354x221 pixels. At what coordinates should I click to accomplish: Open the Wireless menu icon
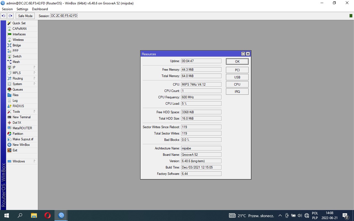[x=9, y=40]
